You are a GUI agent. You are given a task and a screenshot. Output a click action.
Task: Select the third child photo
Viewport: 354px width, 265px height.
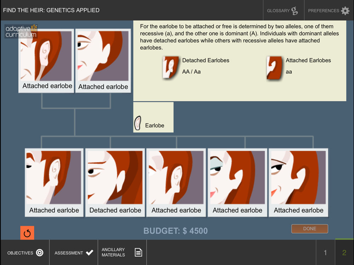click(176, 183)
